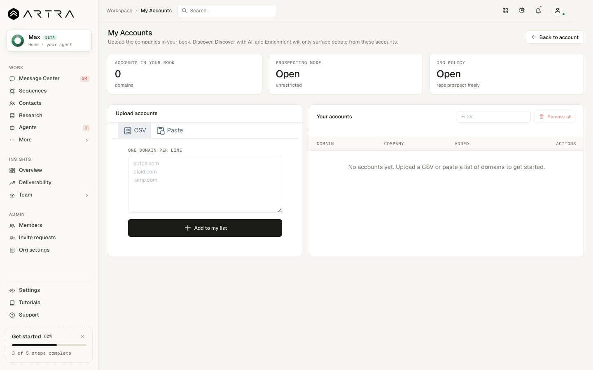Click the Message Center chat icon
The width and height of the screenshot is (593, 370).
tap(12, 79)
